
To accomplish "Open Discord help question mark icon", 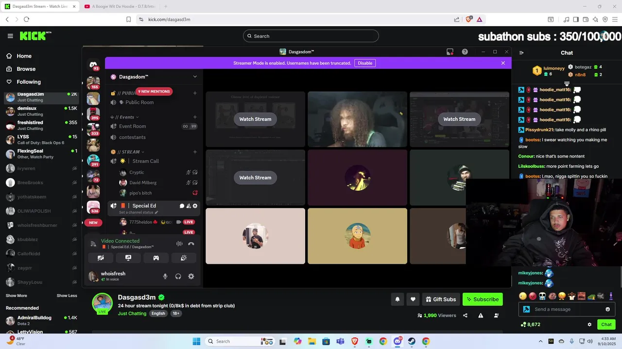I will 465,52.
